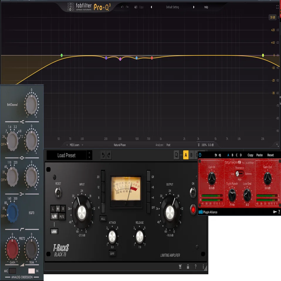The image size is (281, 281).
Task: Toggle full screen mode in Pro-Q 3
Action: coord(277,7)
